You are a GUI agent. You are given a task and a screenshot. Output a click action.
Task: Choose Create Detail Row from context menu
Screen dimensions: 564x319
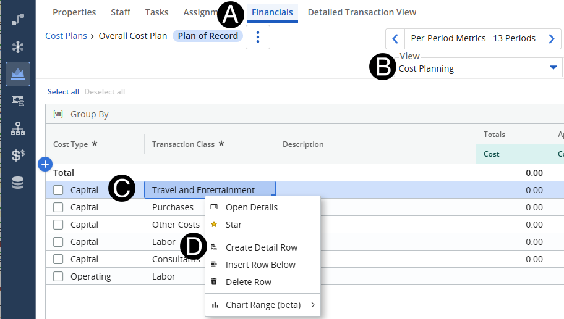[x=261, y=247]
